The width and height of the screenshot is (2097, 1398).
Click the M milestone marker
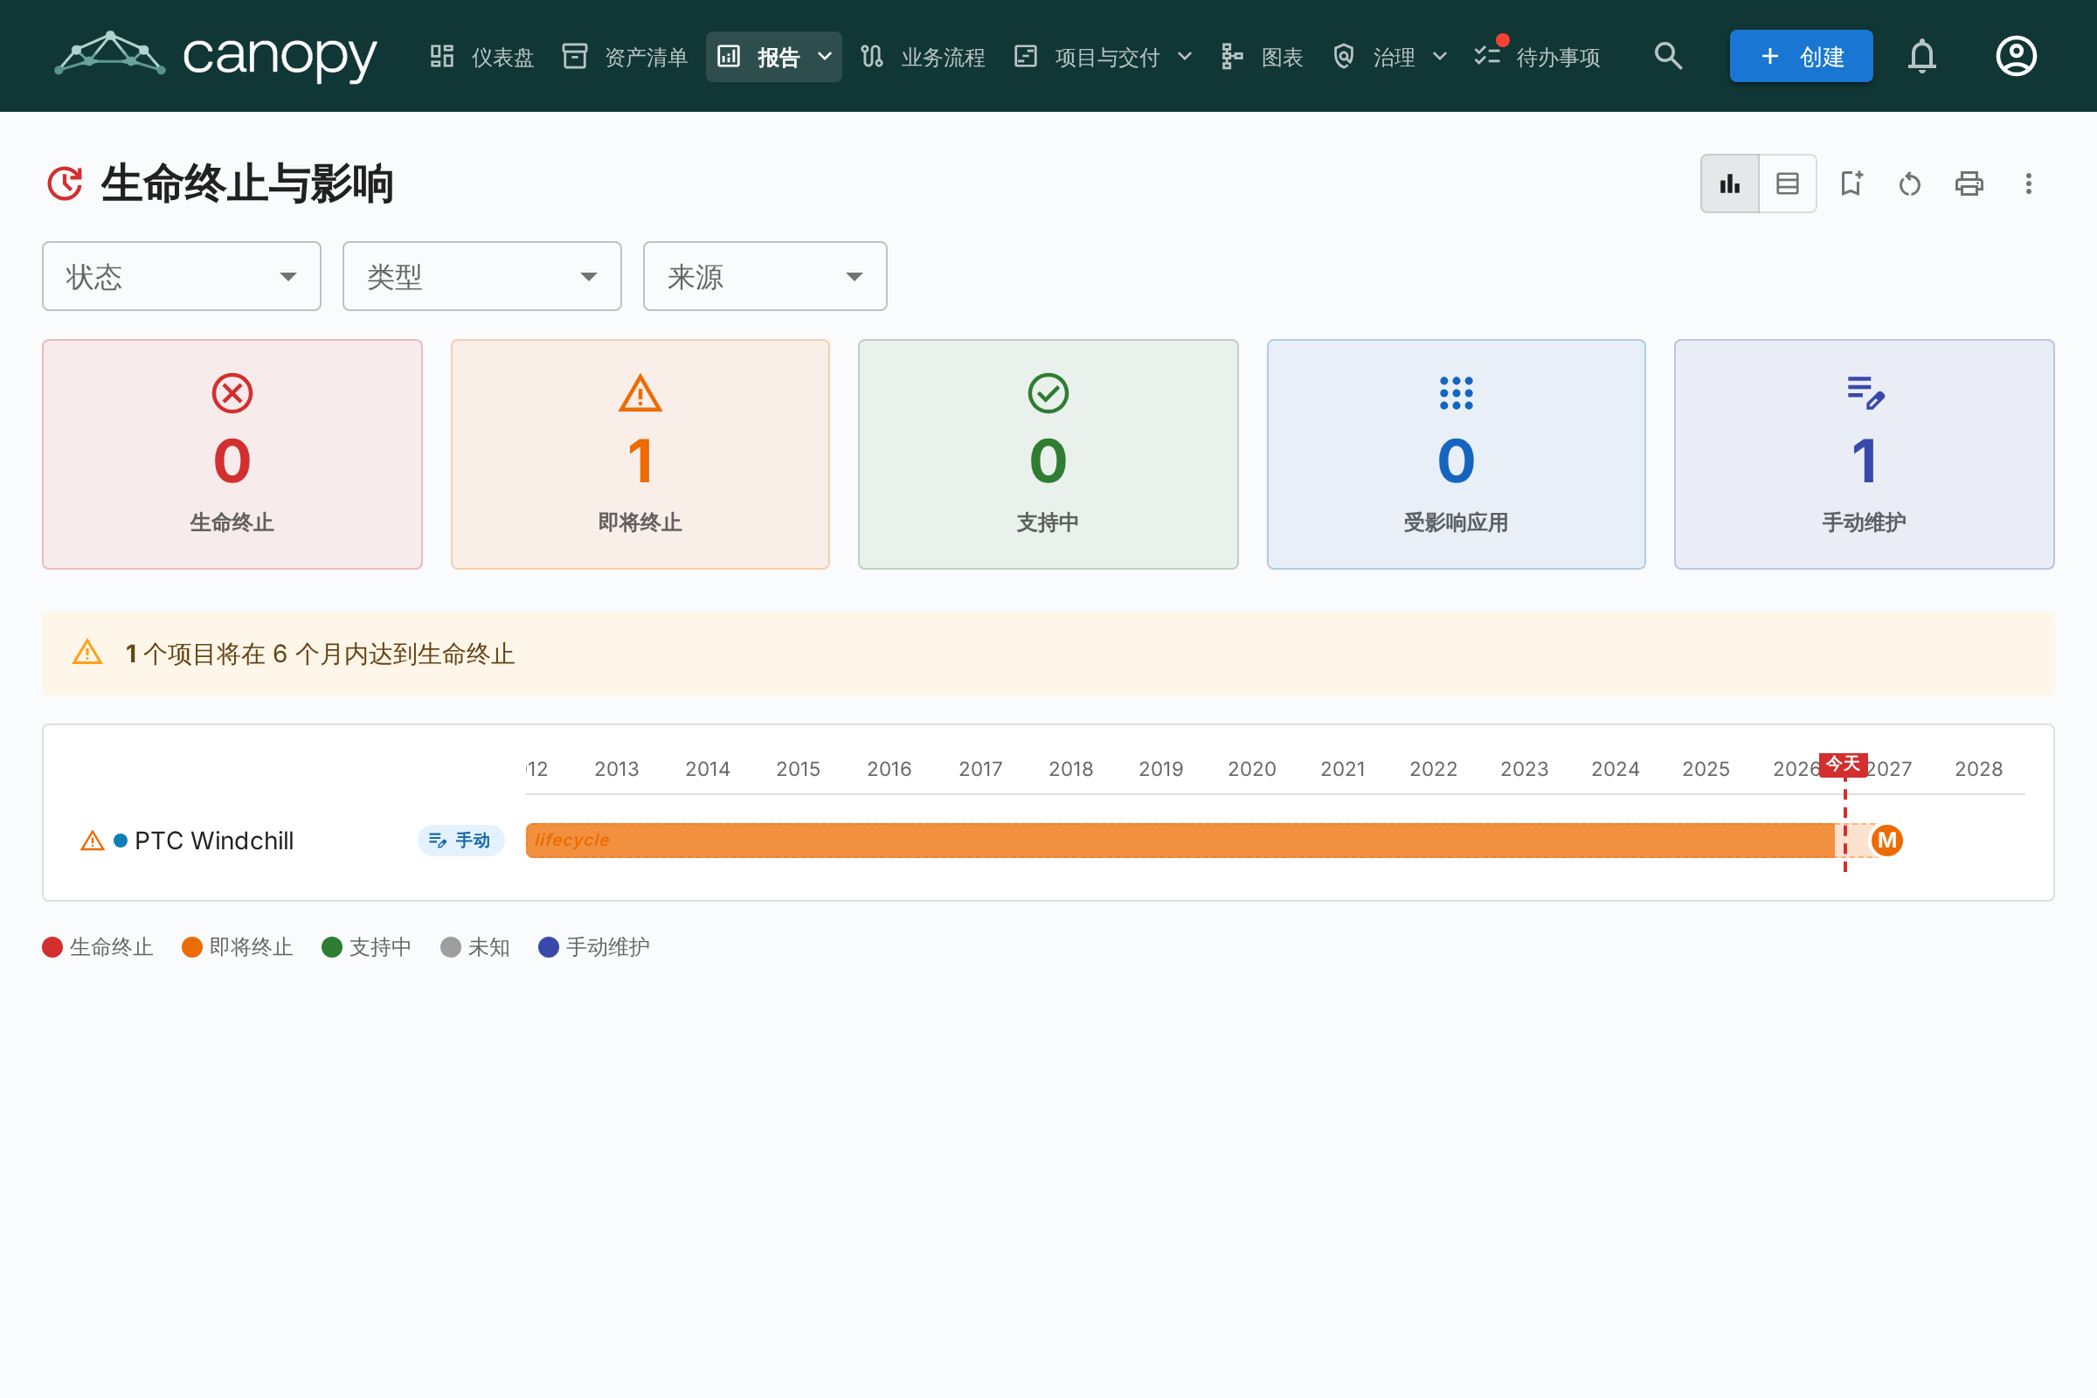click(1887, 840)
